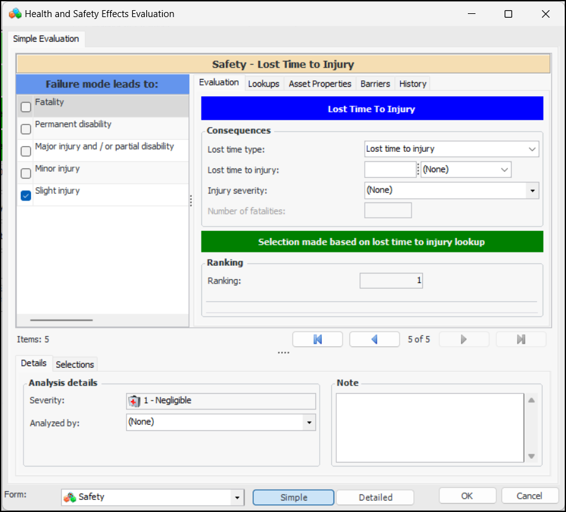Enable the Fatality checkbox

coord(26,107)
